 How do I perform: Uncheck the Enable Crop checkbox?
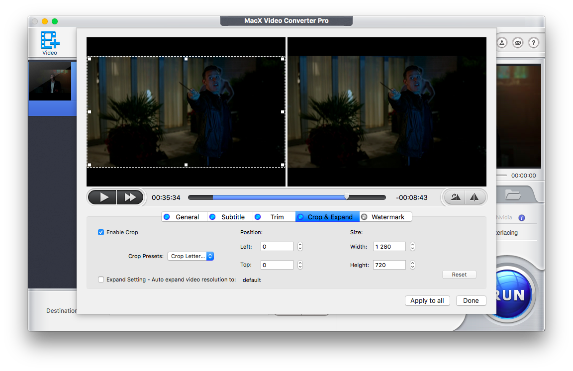point(101,232)
